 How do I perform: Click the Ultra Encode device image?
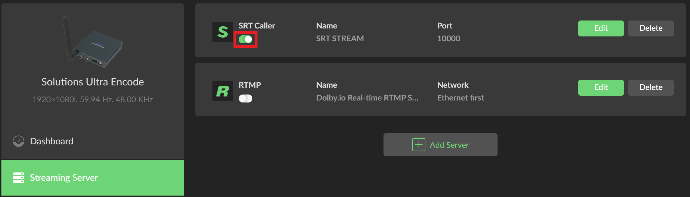[x=93, y=43]
